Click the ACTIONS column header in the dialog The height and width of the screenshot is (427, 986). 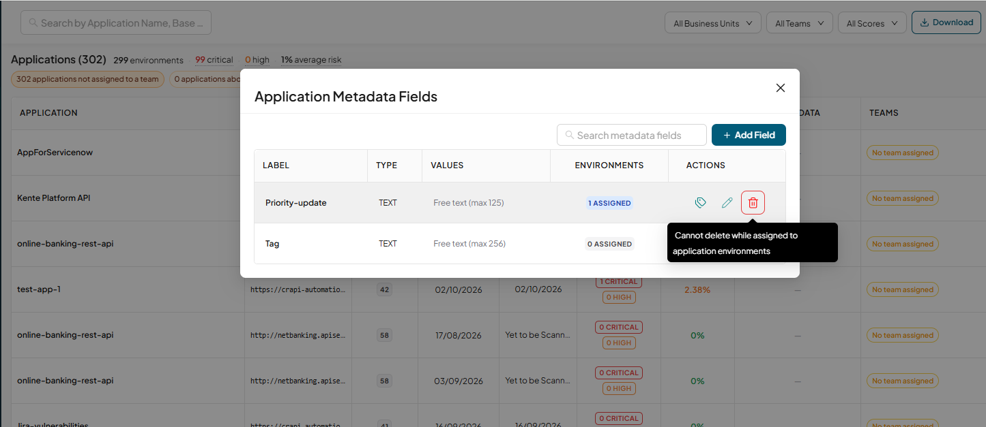pyautogui.click(x=706, y=165)
